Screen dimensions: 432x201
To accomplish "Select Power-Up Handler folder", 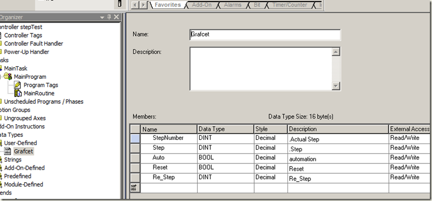I will [x=27, y=52].
